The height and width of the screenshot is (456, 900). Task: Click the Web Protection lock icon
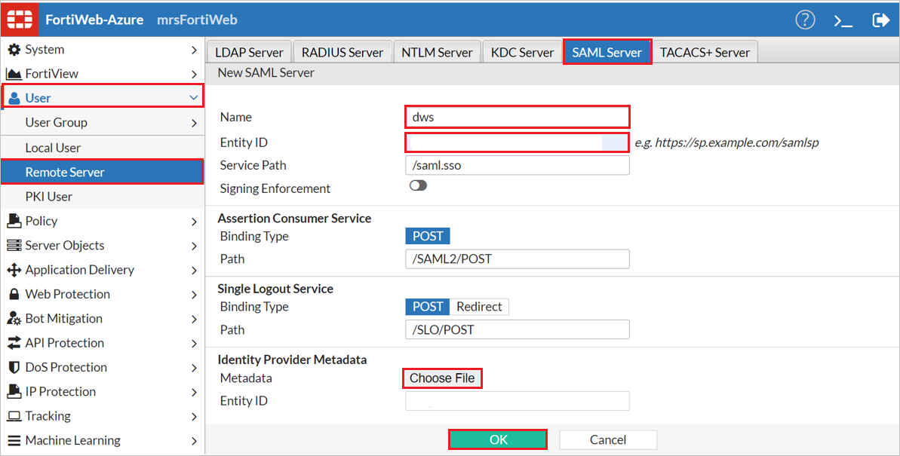coord(14,294)
